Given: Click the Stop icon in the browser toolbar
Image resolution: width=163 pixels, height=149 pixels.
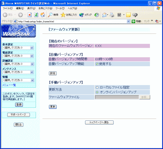Looking at the screenshot, I should [x=30, y=15].
